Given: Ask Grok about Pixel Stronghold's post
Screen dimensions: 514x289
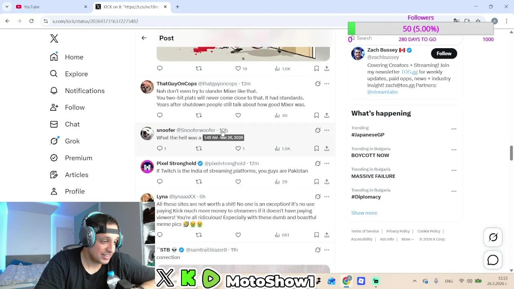Looking at the screenshot, I should click(318, 164).
